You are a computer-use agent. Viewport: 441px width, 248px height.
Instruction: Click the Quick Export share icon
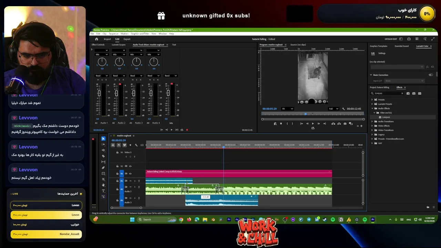click(409, 39)
